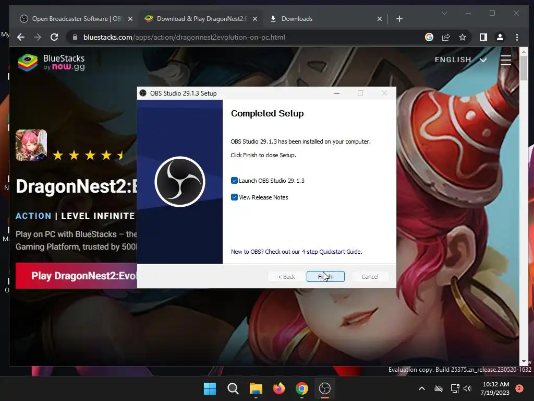Reload the BlueStacks page
Screen dimensions: 534x401
[54, 37]
